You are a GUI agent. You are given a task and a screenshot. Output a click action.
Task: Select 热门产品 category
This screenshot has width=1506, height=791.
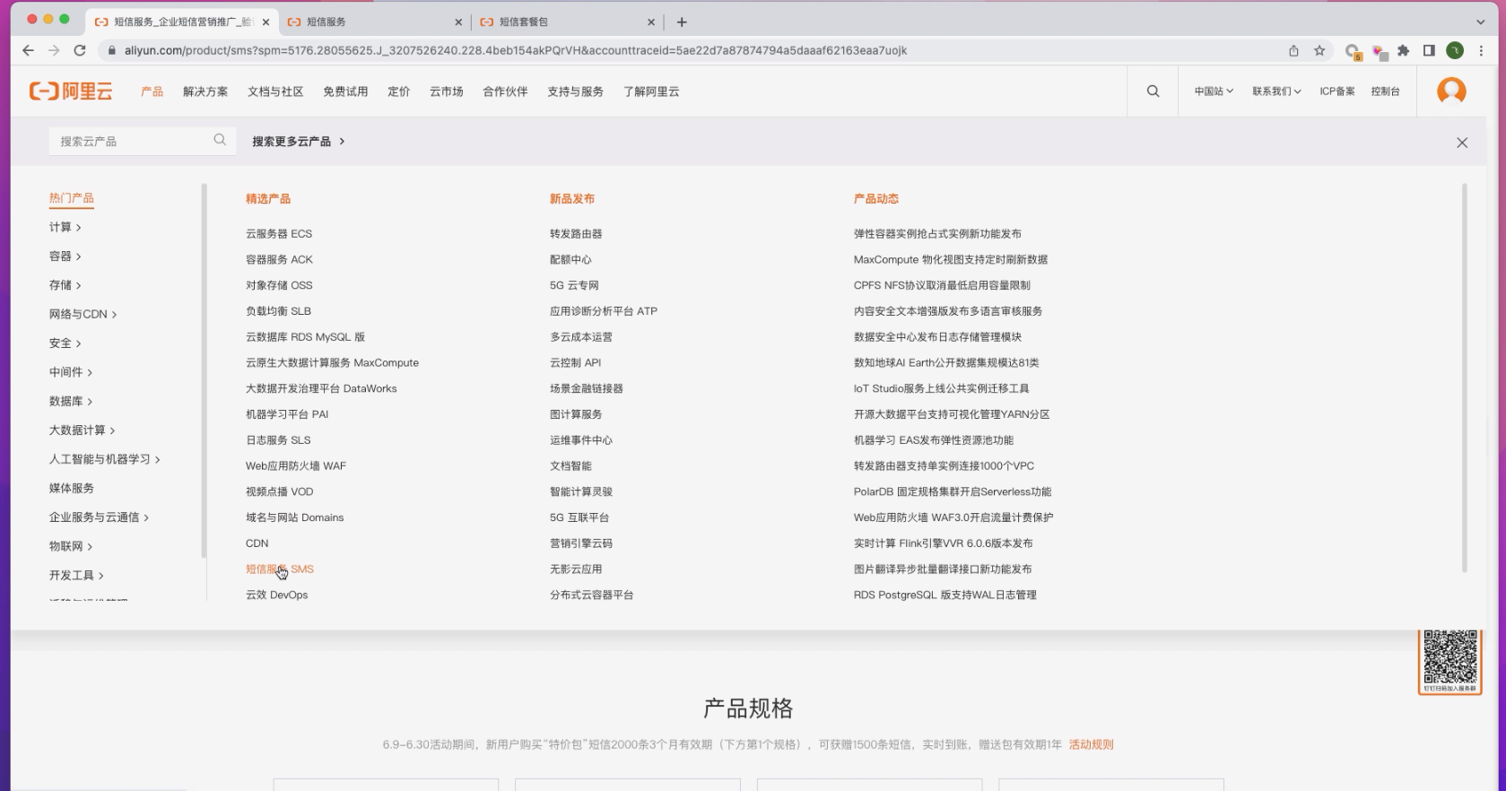(71, 198)
